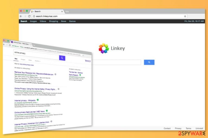Click the Yahoo tab favicon icon
208x138 pixels.
click(x=12, y=42)
